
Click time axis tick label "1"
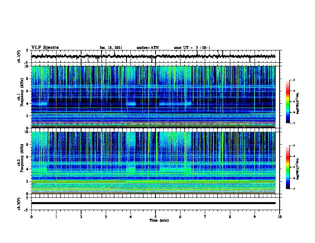(x=56, y=217)
